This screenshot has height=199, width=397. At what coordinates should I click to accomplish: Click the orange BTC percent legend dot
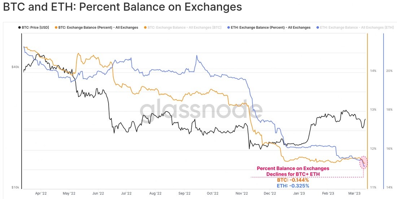56,27
